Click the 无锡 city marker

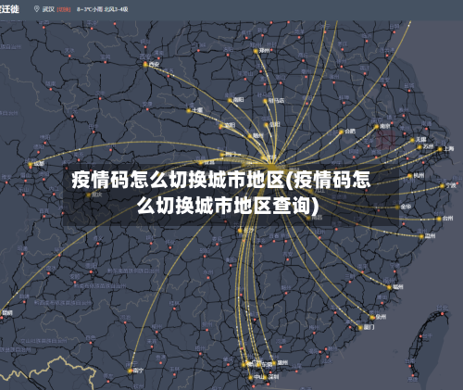tap(412, 140)
